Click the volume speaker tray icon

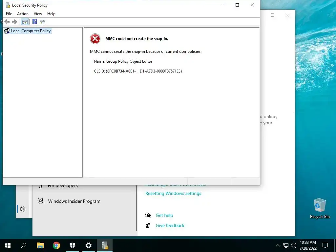[x=294, y=245]
